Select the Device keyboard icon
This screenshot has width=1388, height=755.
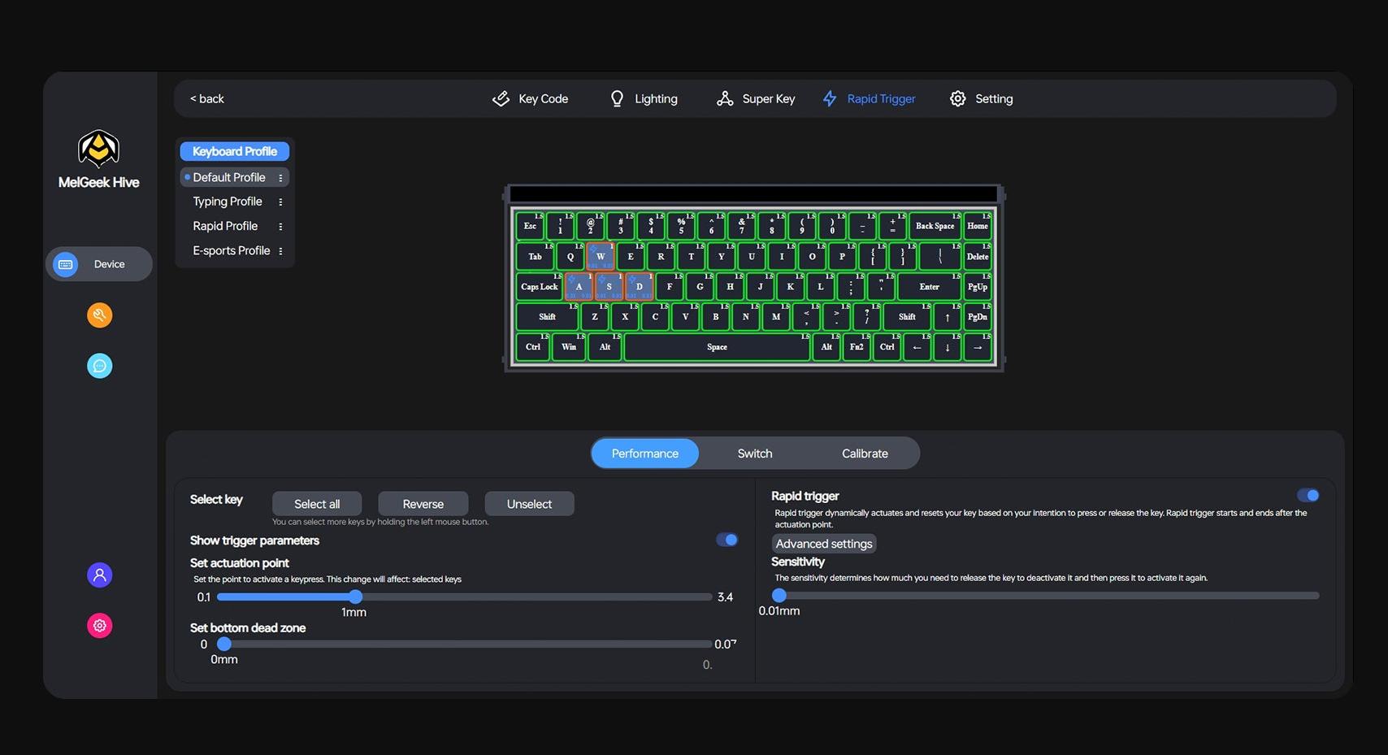66,264
